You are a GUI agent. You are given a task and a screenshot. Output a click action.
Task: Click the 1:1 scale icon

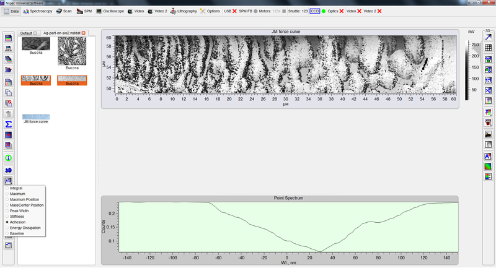[x=488, y=80]
